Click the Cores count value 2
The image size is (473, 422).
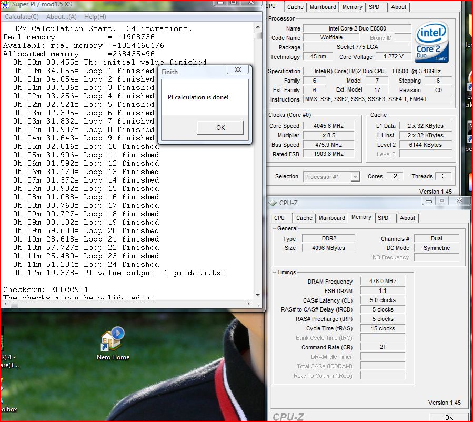pyautogui.click(x=395, y=176)
